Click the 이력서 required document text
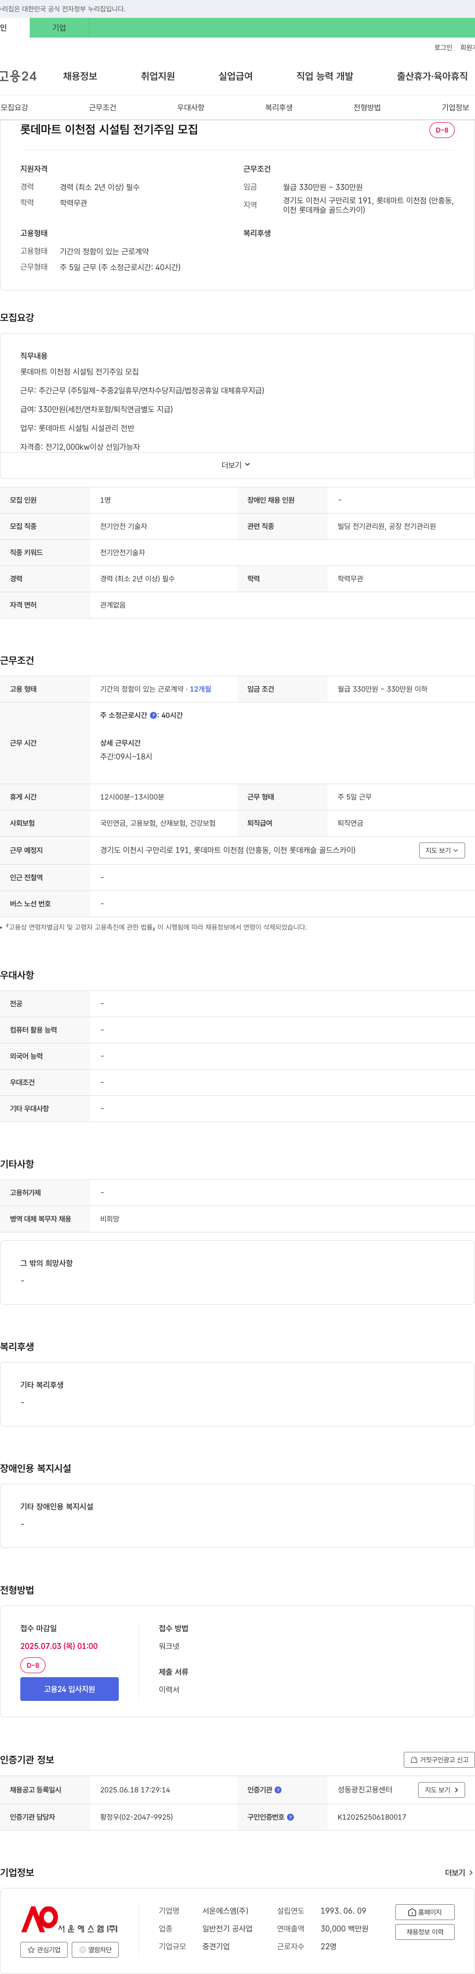Screen dimensions: 475x1974 (x=169, y=1689)
